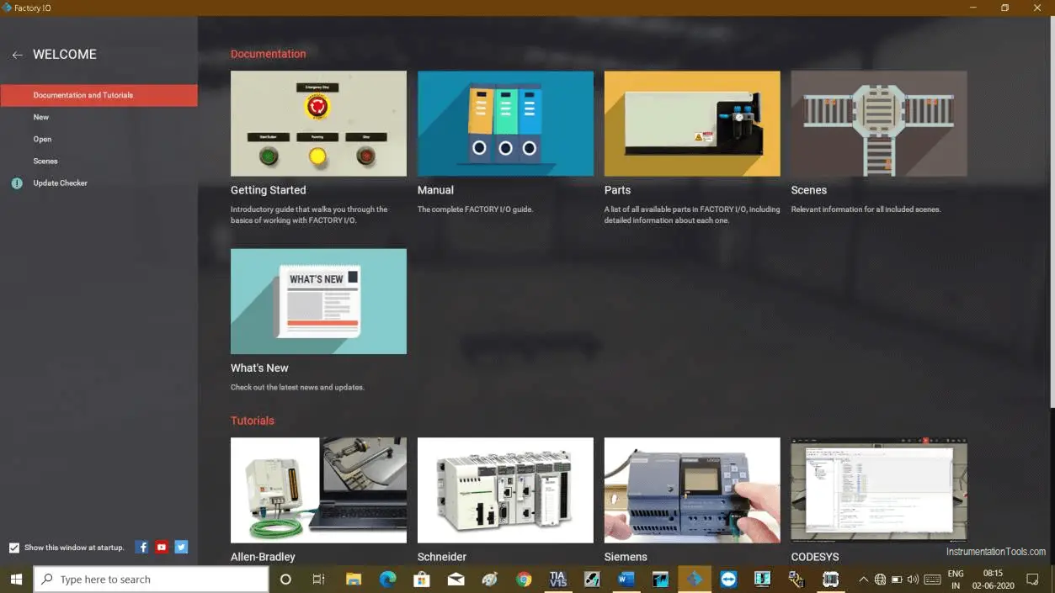Click the Getting Started title
Image resolution: width=1055 pixels, height=593 pixels.
(x=268, y=190)
